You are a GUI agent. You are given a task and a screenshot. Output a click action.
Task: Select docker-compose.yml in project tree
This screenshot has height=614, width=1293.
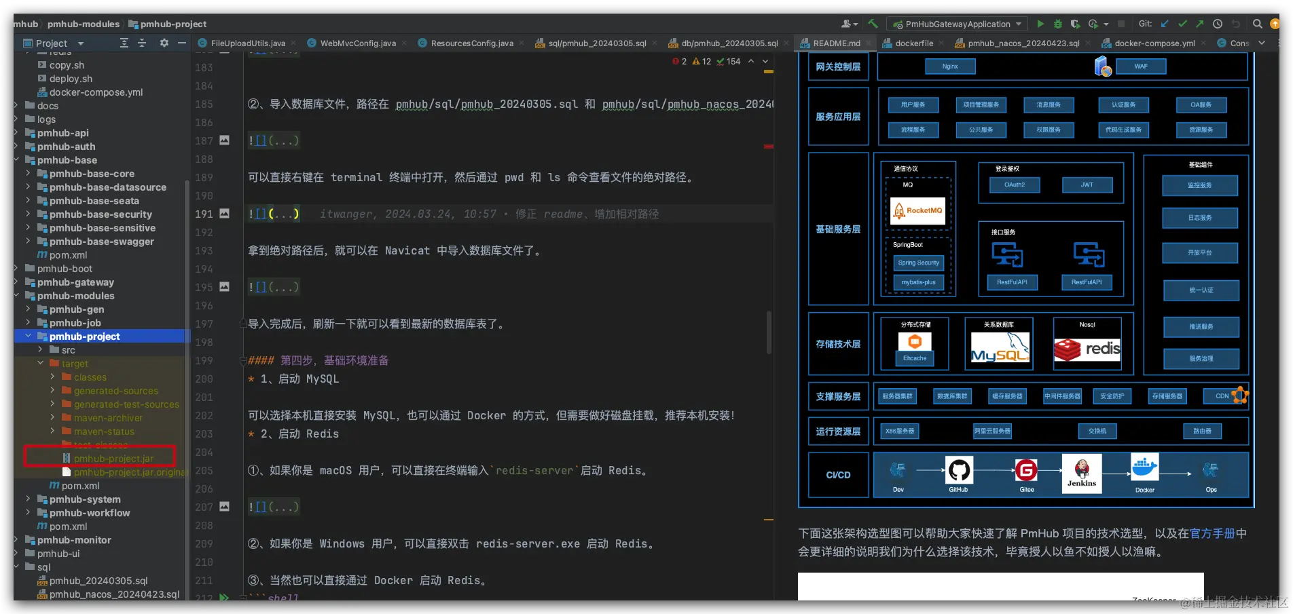(96, 92)
